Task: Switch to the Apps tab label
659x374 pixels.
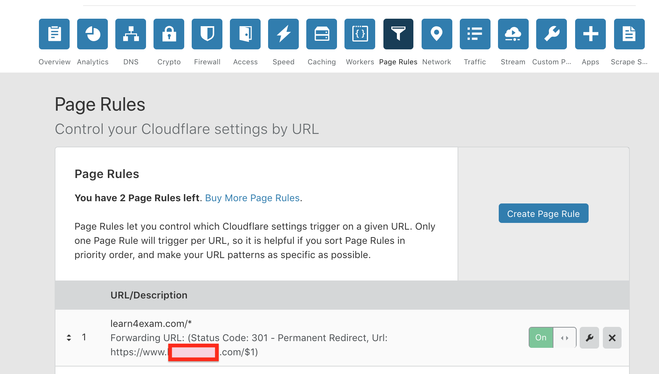Action: pyautogui.click(x=590, y=62)
